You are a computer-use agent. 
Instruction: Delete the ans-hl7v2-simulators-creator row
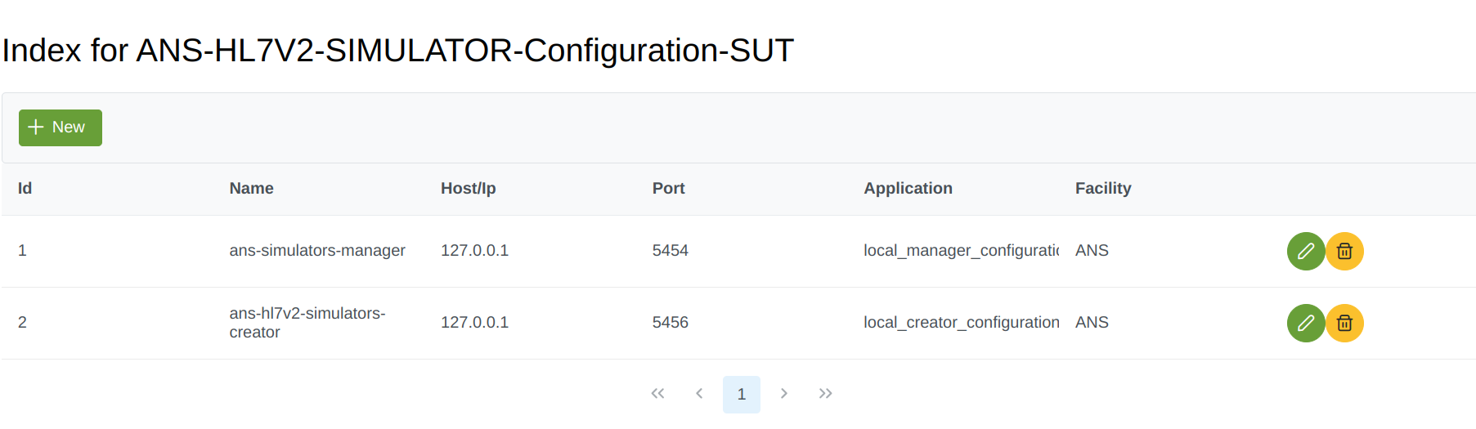[x=1344, y=323]
